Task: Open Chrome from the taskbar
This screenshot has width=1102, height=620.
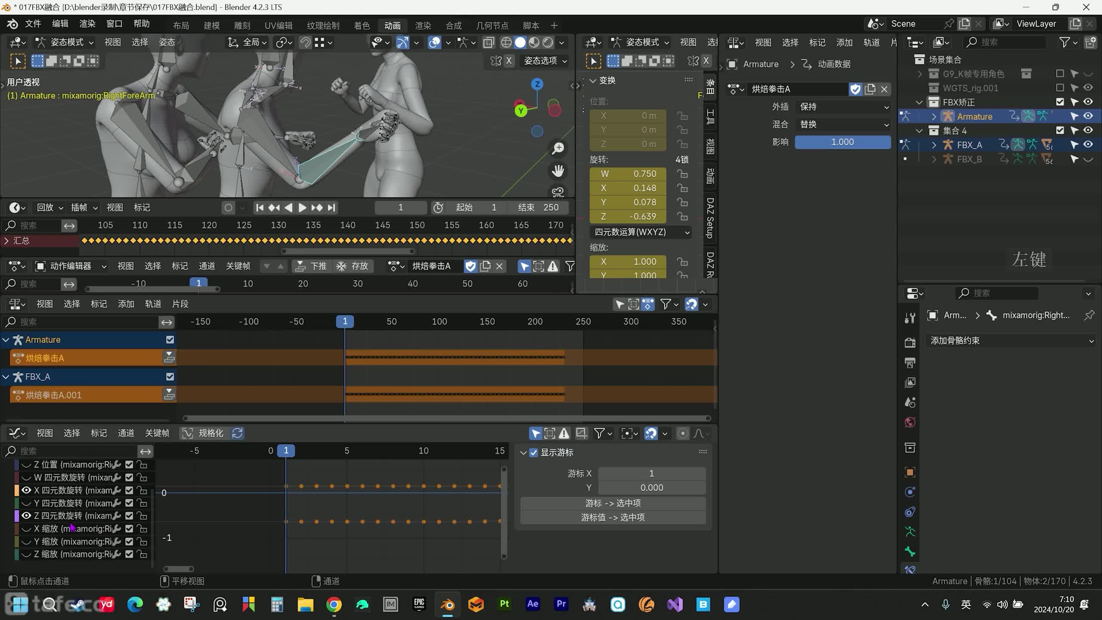Action: pyautogui.click(x=334, y=604)
